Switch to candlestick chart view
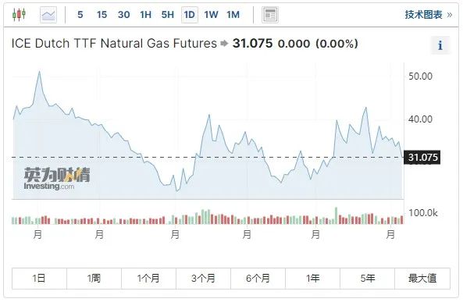Image resolution: width=463 pixels, height=302 pixels. (x=19, y=14)
